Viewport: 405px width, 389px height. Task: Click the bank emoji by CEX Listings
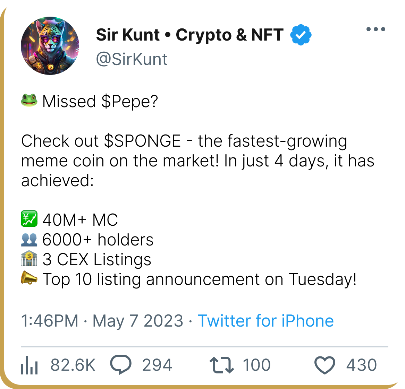29,259
